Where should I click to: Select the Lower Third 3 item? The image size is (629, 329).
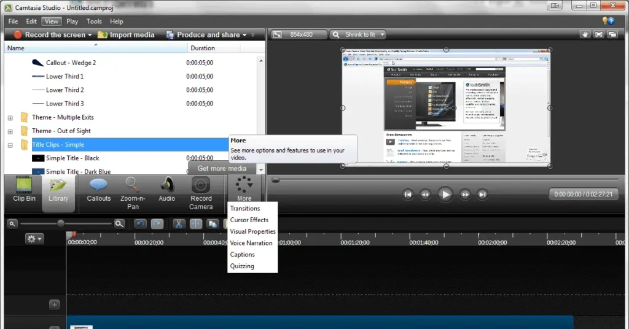tap(64, 103)
